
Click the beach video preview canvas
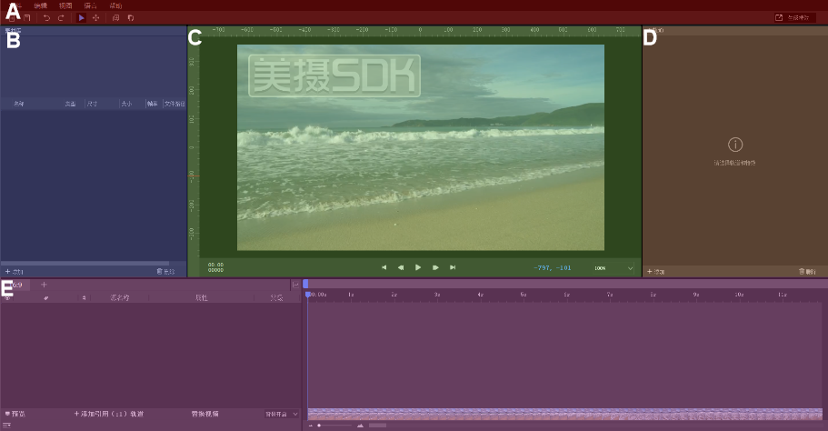click(420, 147)
